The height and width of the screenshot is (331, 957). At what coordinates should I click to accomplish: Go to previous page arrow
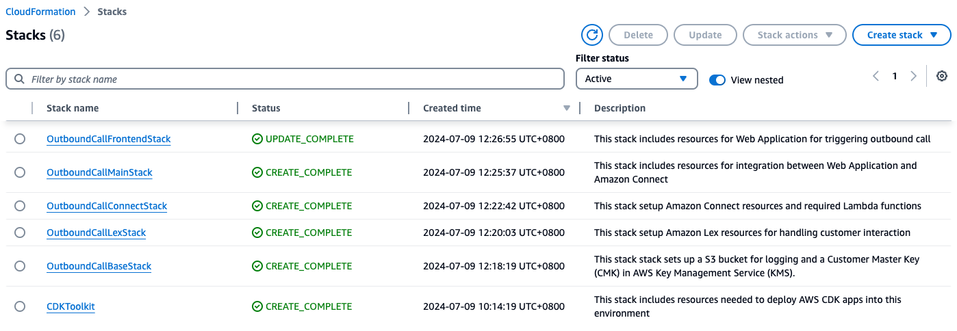point(876,76)
